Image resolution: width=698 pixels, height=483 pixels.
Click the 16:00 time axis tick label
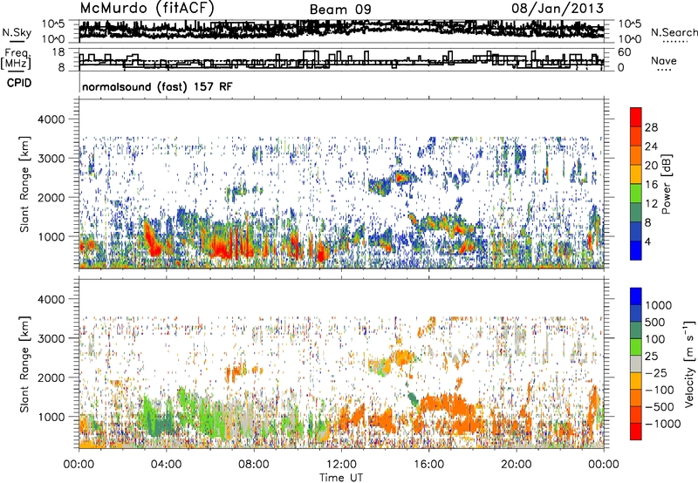(x=428, y=465)
